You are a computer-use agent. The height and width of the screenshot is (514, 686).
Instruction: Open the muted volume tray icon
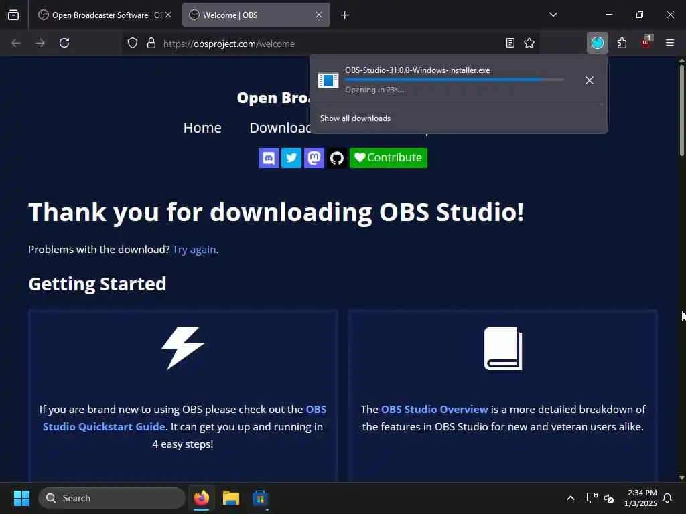[x=608, y=498]
